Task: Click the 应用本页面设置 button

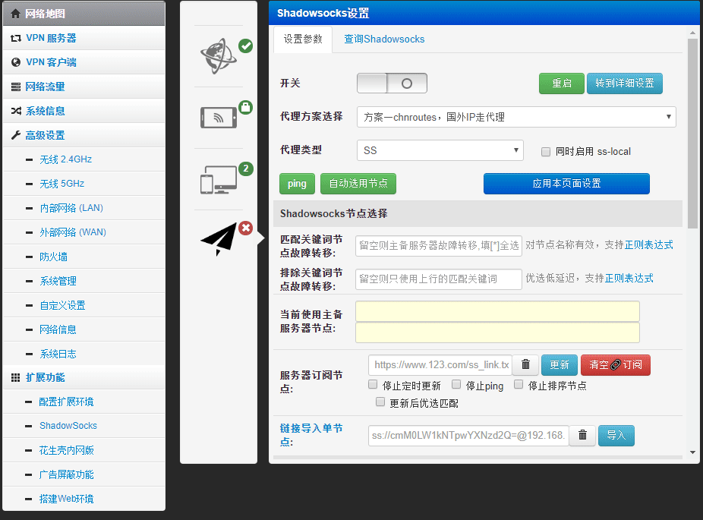Action: click(x=566, y=184)
